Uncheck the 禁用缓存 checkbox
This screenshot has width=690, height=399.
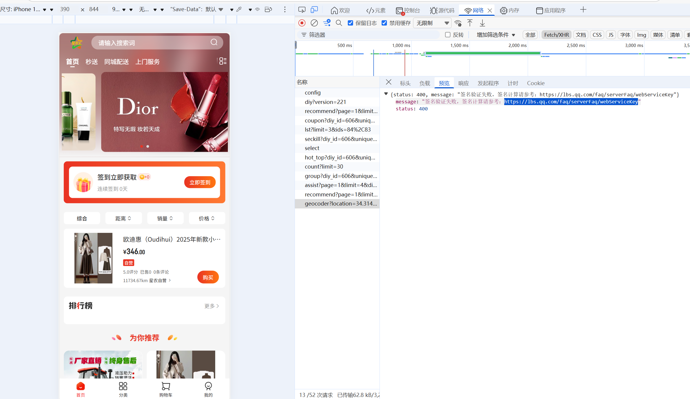(x=384, y=23)
